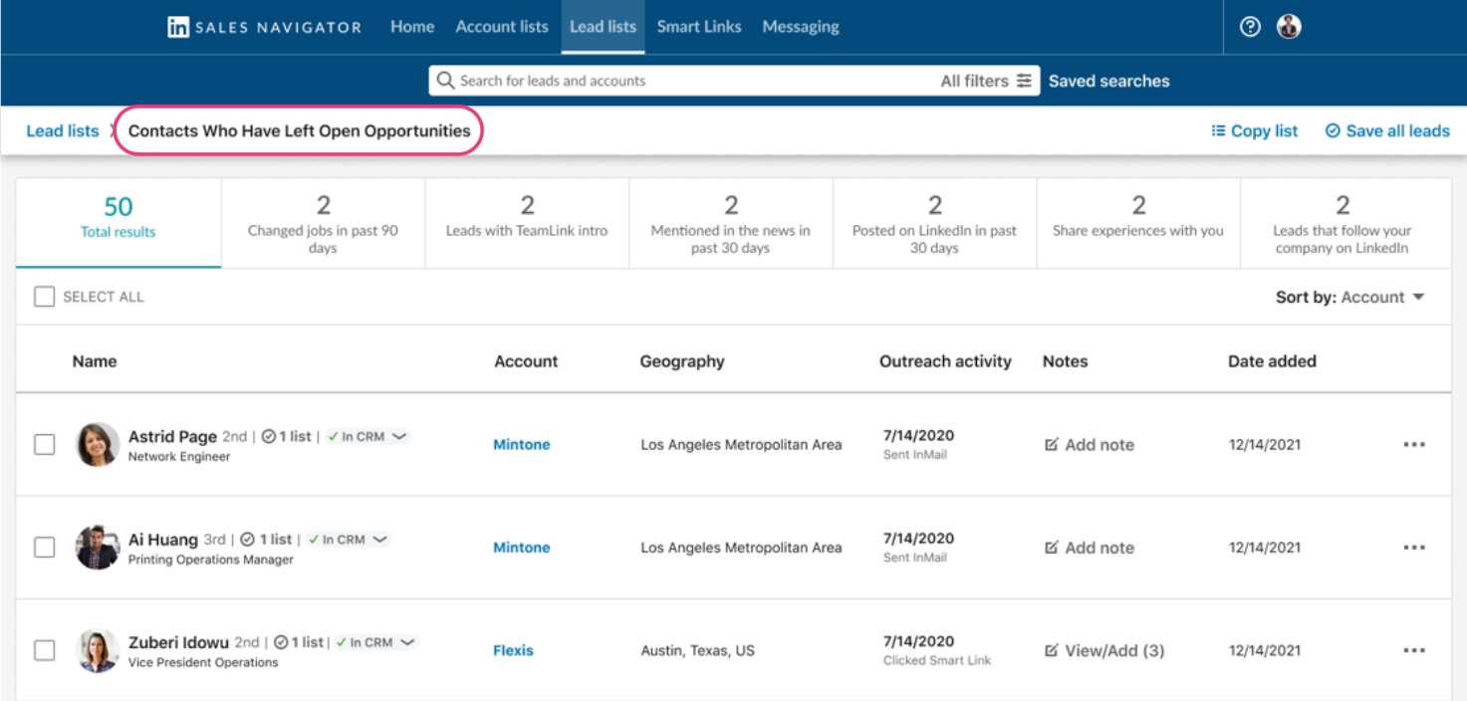
Task: Click the note pencil icon for Astrid Page
Action: click(1051, 445)
